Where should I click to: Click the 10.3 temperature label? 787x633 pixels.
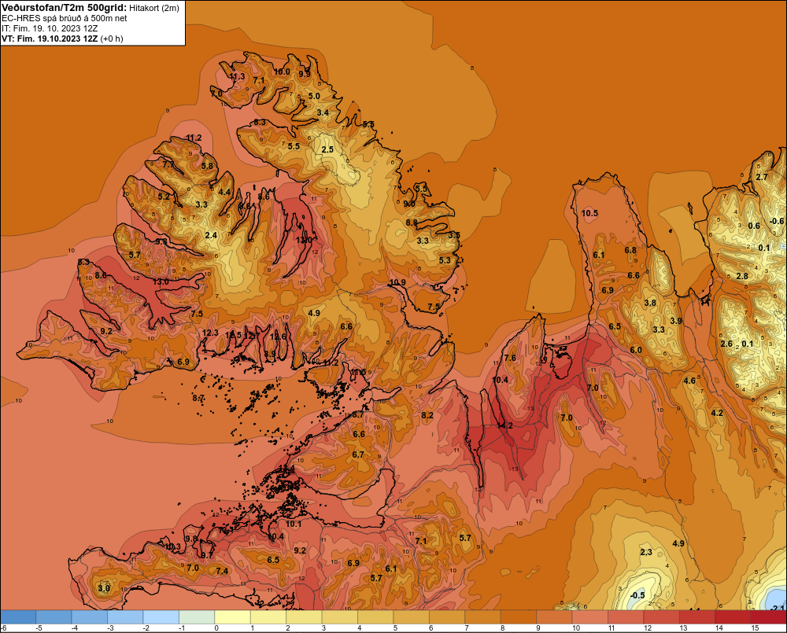172,547
